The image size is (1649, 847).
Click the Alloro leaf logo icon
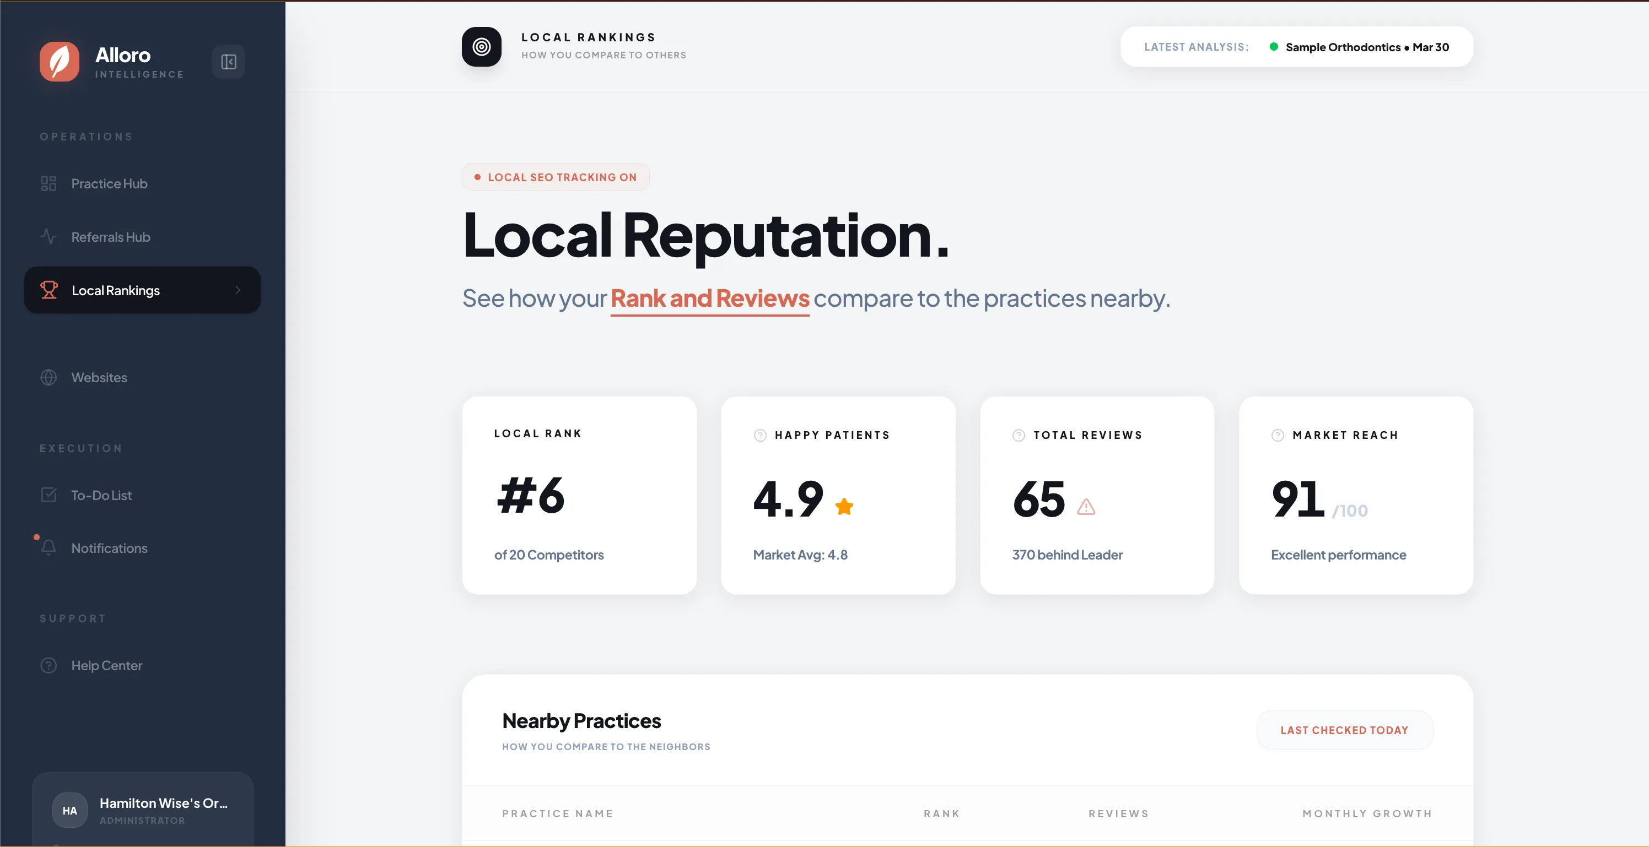(x=60, y=62)
